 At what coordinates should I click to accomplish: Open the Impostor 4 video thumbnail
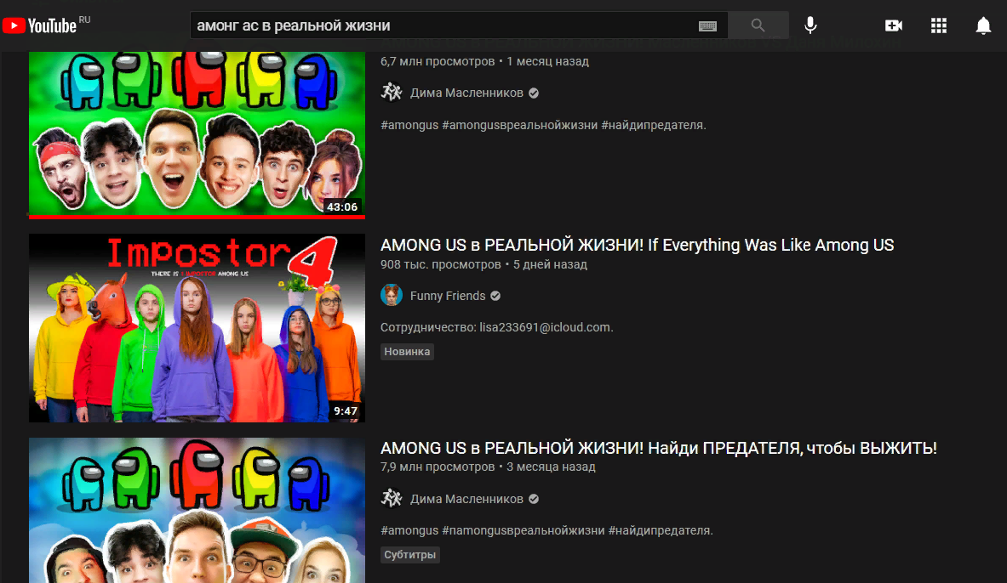point(197,328)
